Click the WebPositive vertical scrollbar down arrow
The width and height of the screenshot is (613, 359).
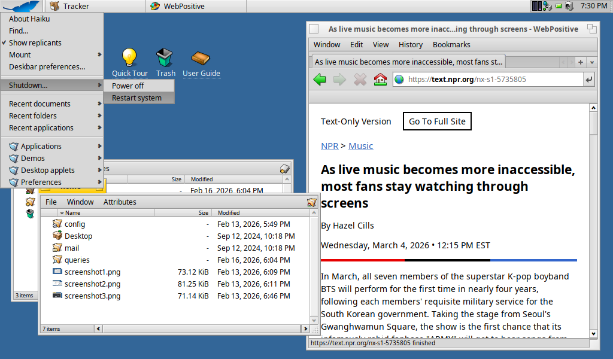[593, 334]
